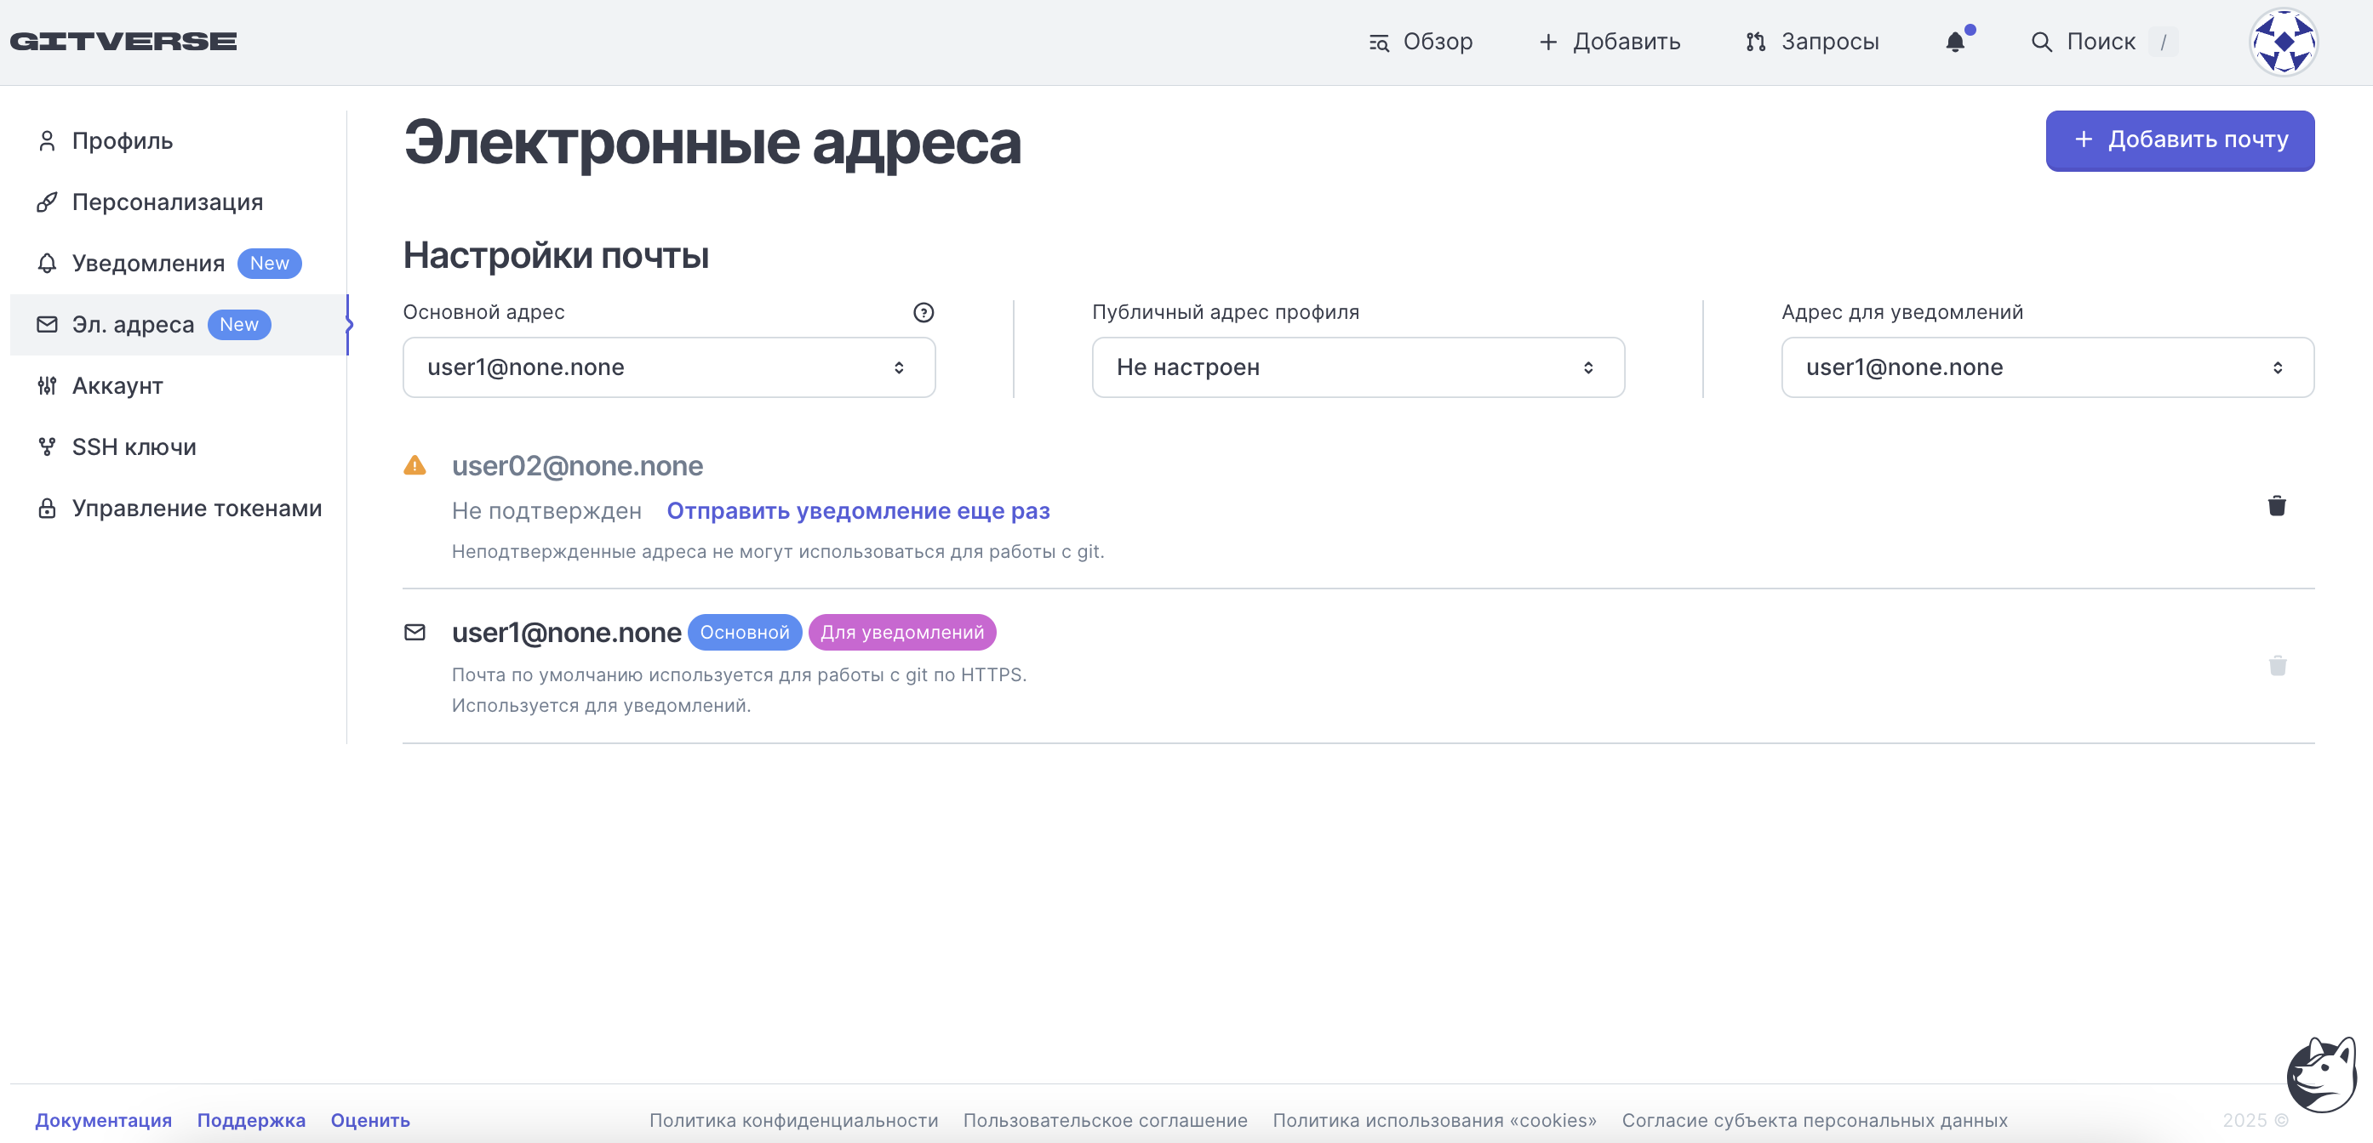Image resolution: width=2373 pixels, height=1143 pixels.
Task: Click the New badge next to Уведомления
Action: [269, 263]
